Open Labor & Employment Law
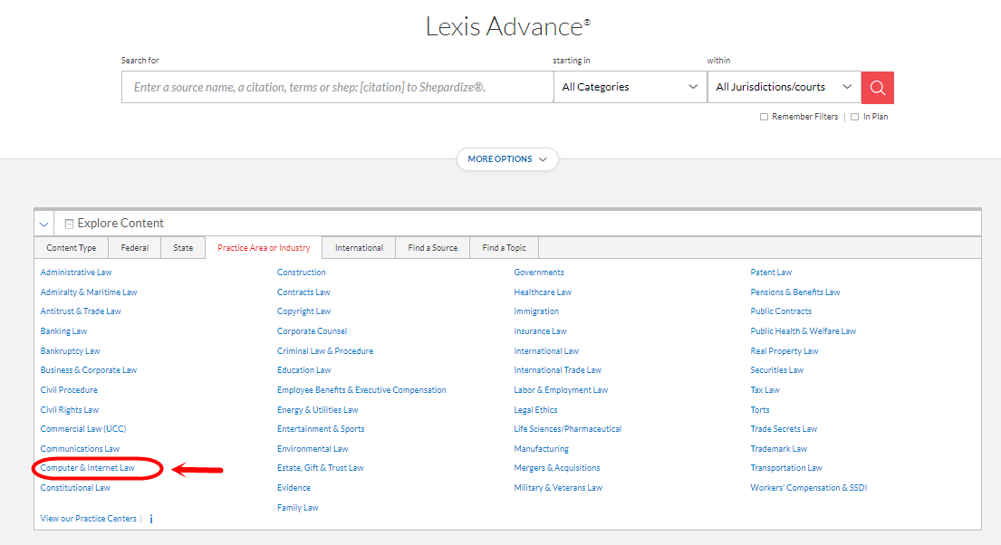 coord(561,390)
